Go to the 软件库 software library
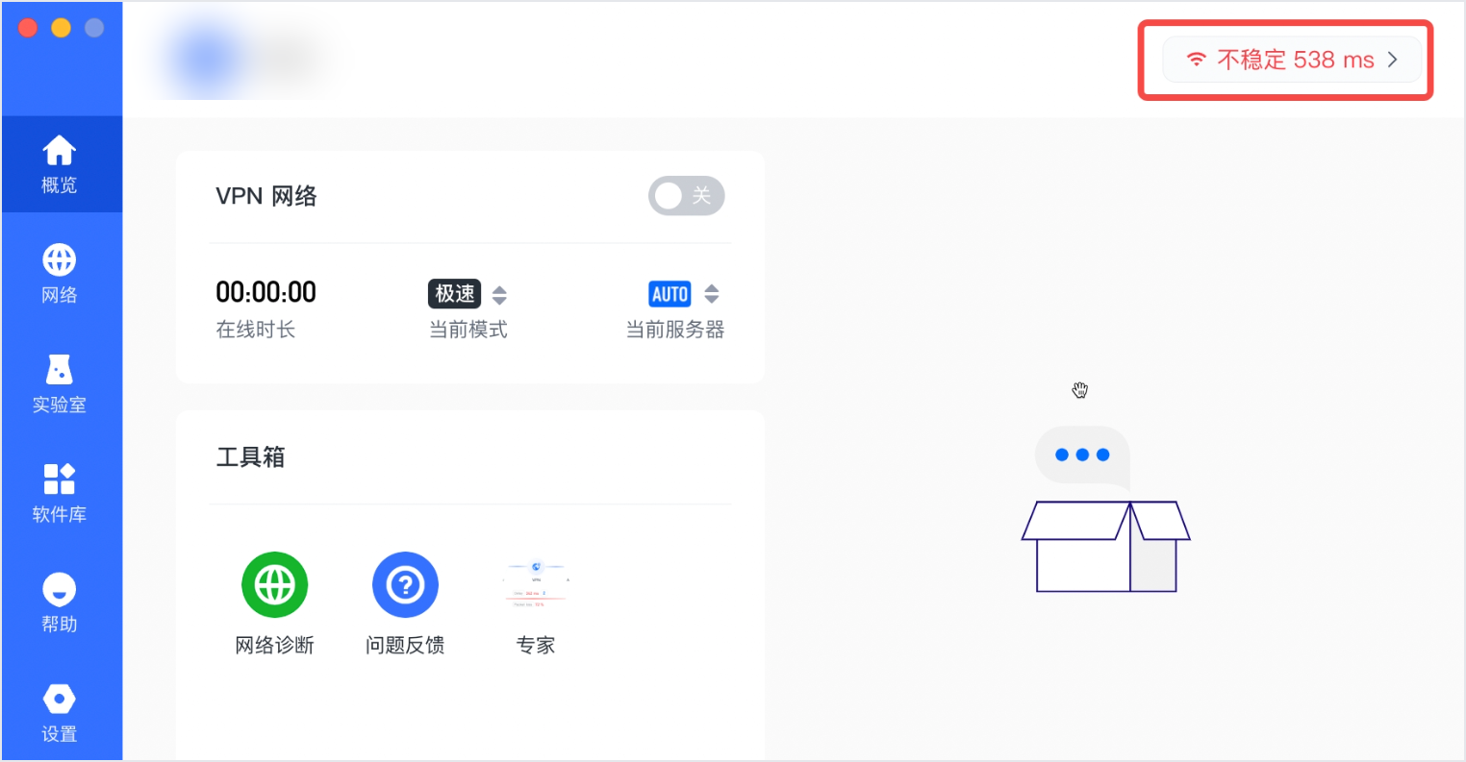This screenshot has height=762, width=1466. point(60,493)
